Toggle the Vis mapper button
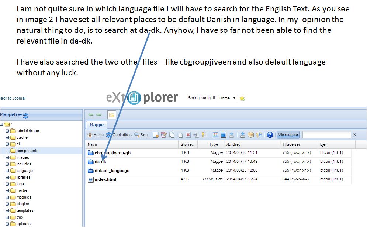This screenshot has height=227, width=367. coord(288,135)
